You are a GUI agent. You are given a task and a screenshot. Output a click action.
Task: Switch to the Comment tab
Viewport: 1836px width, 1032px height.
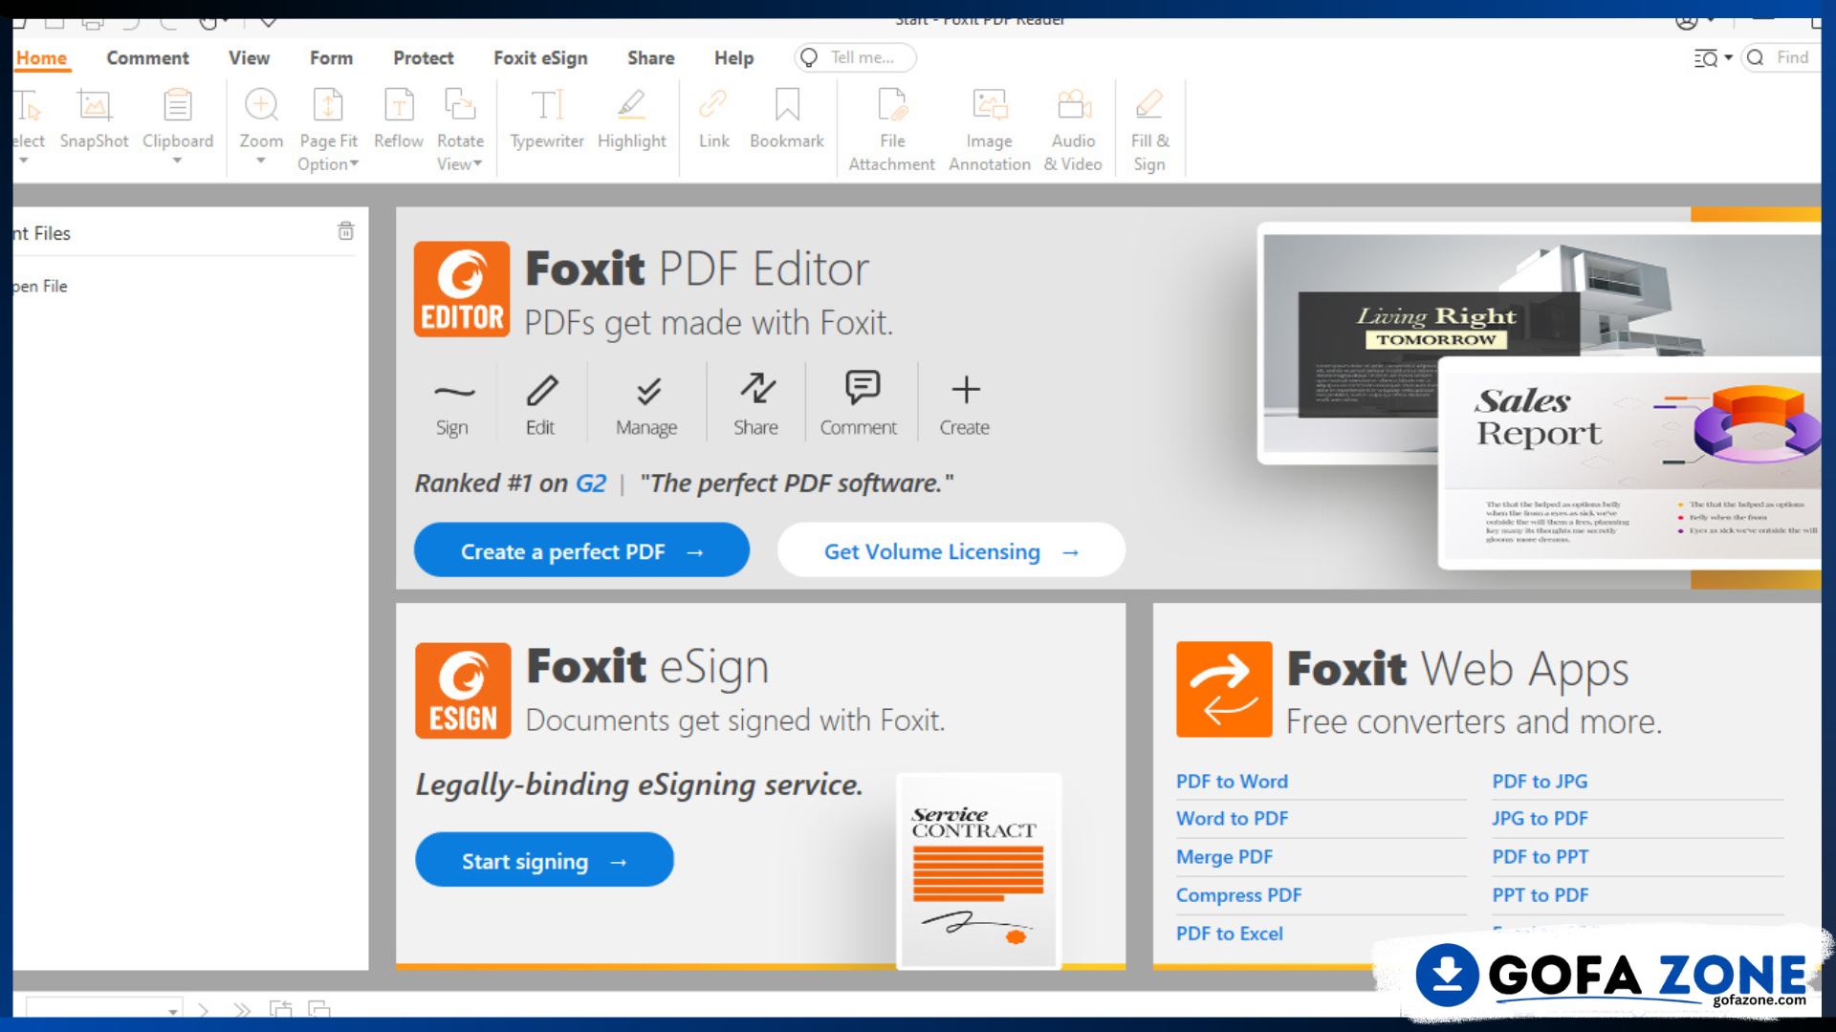pyautogui.click(x=147, y=58)
